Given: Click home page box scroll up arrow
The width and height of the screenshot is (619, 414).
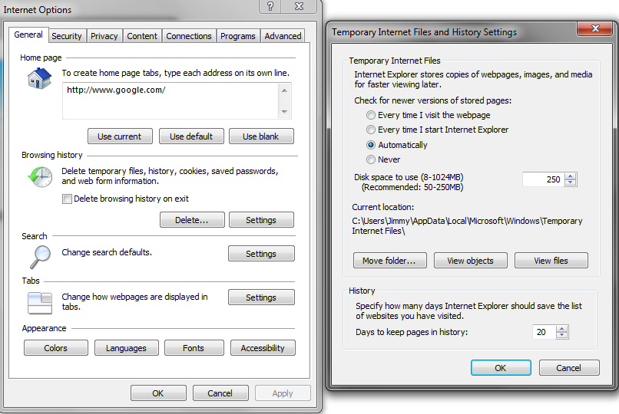Looking at the screenshot, I should (x=284, y=90).
